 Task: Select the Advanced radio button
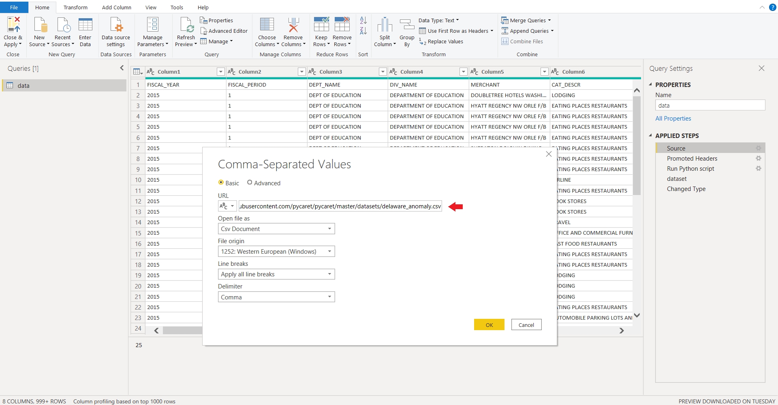pos(250,182)
